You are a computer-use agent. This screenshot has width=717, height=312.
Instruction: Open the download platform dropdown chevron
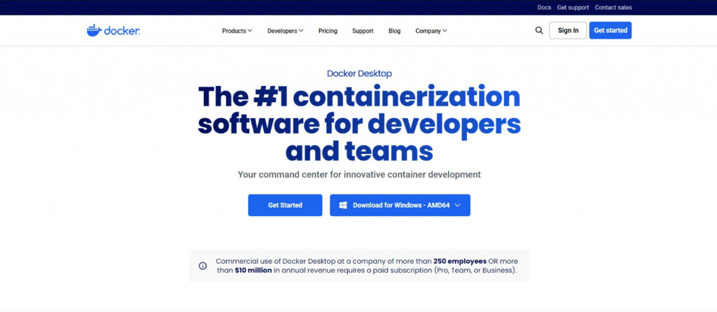(457, 206)
